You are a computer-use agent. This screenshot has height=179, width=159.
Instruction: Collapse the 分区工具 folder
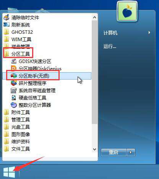(x=17, y=54)
